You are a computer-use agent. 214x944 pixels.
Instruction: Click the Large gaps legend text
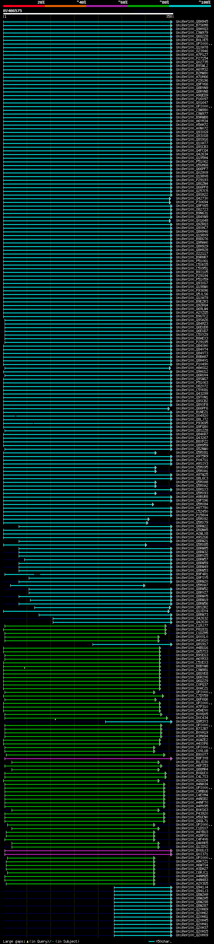[41, 941]
